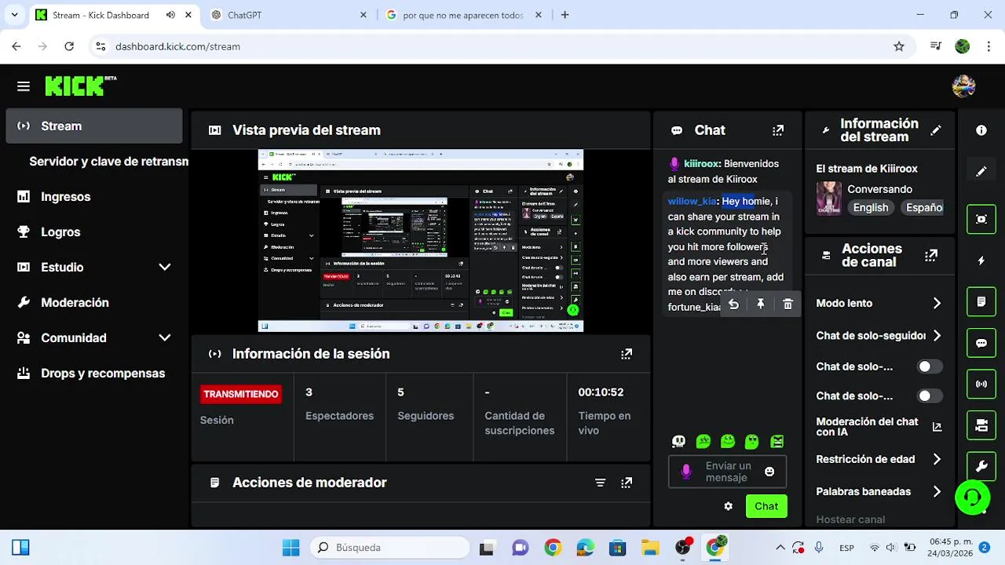Viewport: 1005px width, 565px height.
Task: Toggle the wrench channel actions widget in right rail
Action: [x=981, y=466]
